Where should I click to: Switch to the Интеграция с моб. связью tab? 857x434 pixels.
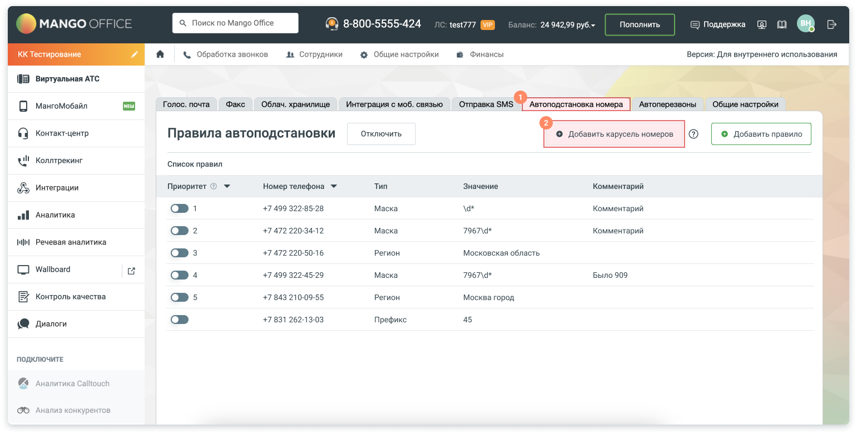394,104
